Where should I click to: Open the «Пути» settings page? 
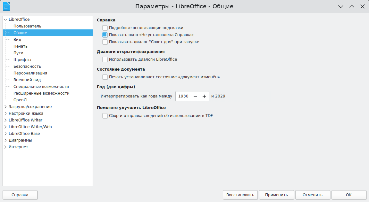point(18,53)
